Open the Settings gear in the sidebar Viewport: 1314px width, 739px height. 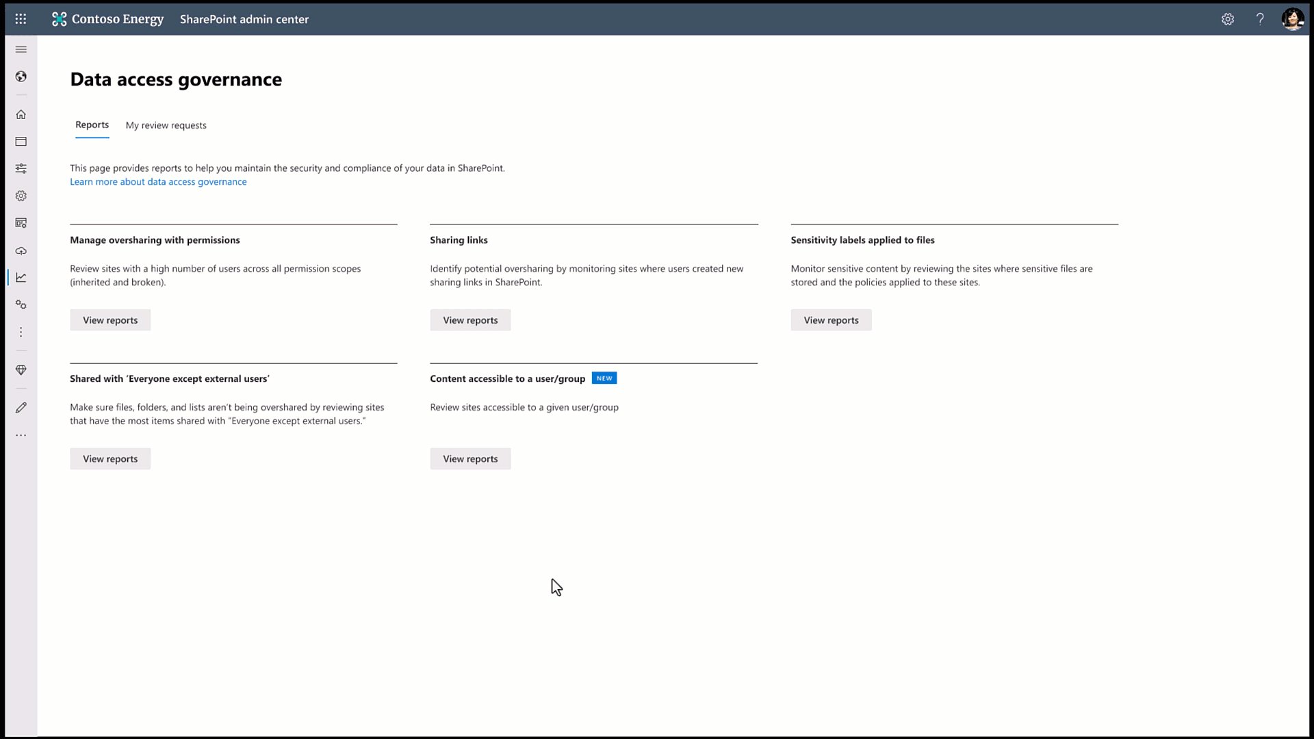(x=21, y=196)
